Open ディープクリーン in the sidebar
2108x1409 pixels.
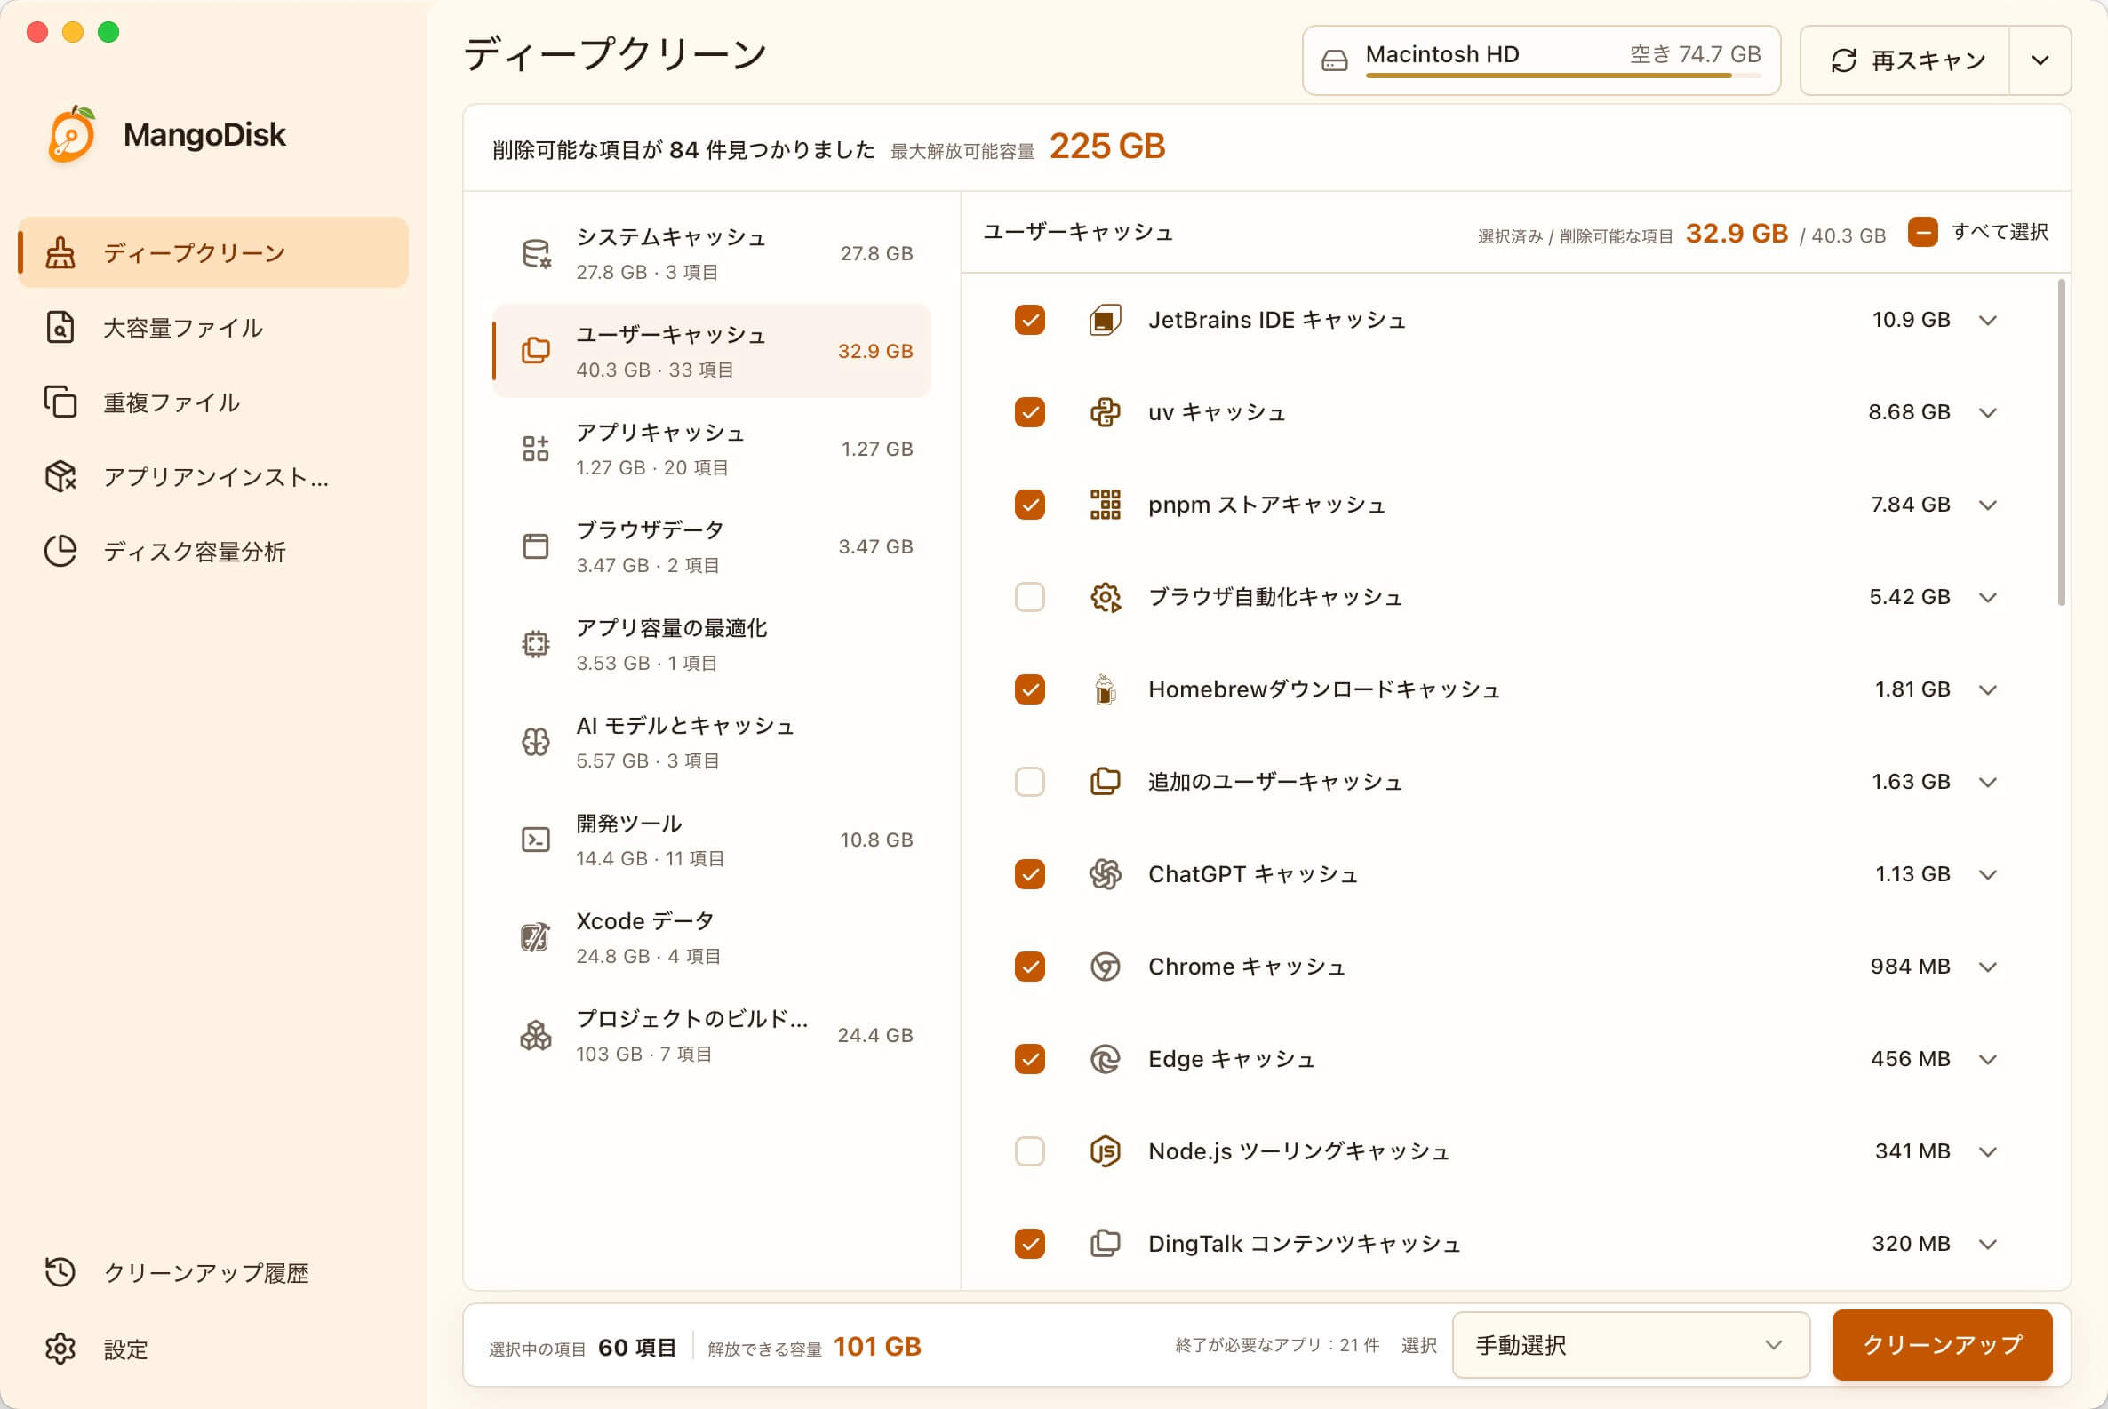coord(213,252)
